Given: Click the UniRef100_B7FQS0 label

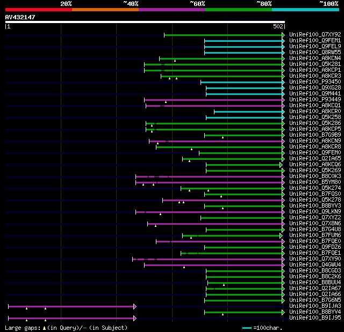Looking at the screenshot, I should coord(315,194).
